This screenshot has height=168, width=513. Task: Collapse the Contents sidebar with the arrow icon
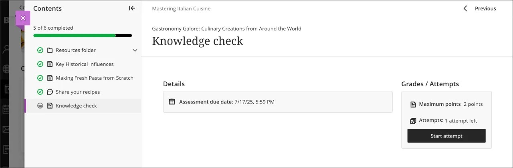[132, 8]
